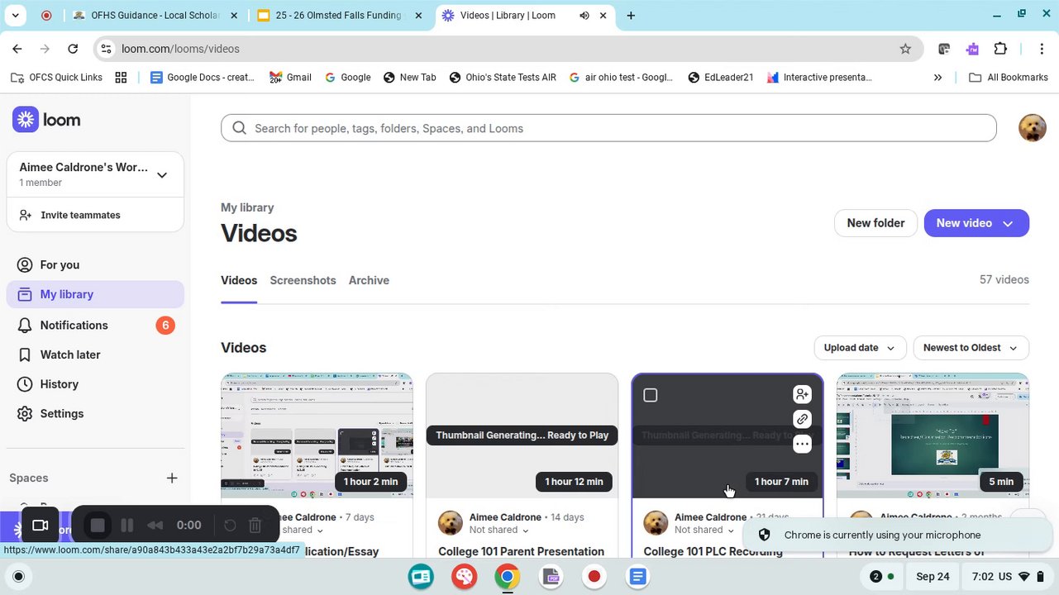Restart the recording with the circular arrow
The width and height of the screenshot is (1059, 595).
(231, 526)
